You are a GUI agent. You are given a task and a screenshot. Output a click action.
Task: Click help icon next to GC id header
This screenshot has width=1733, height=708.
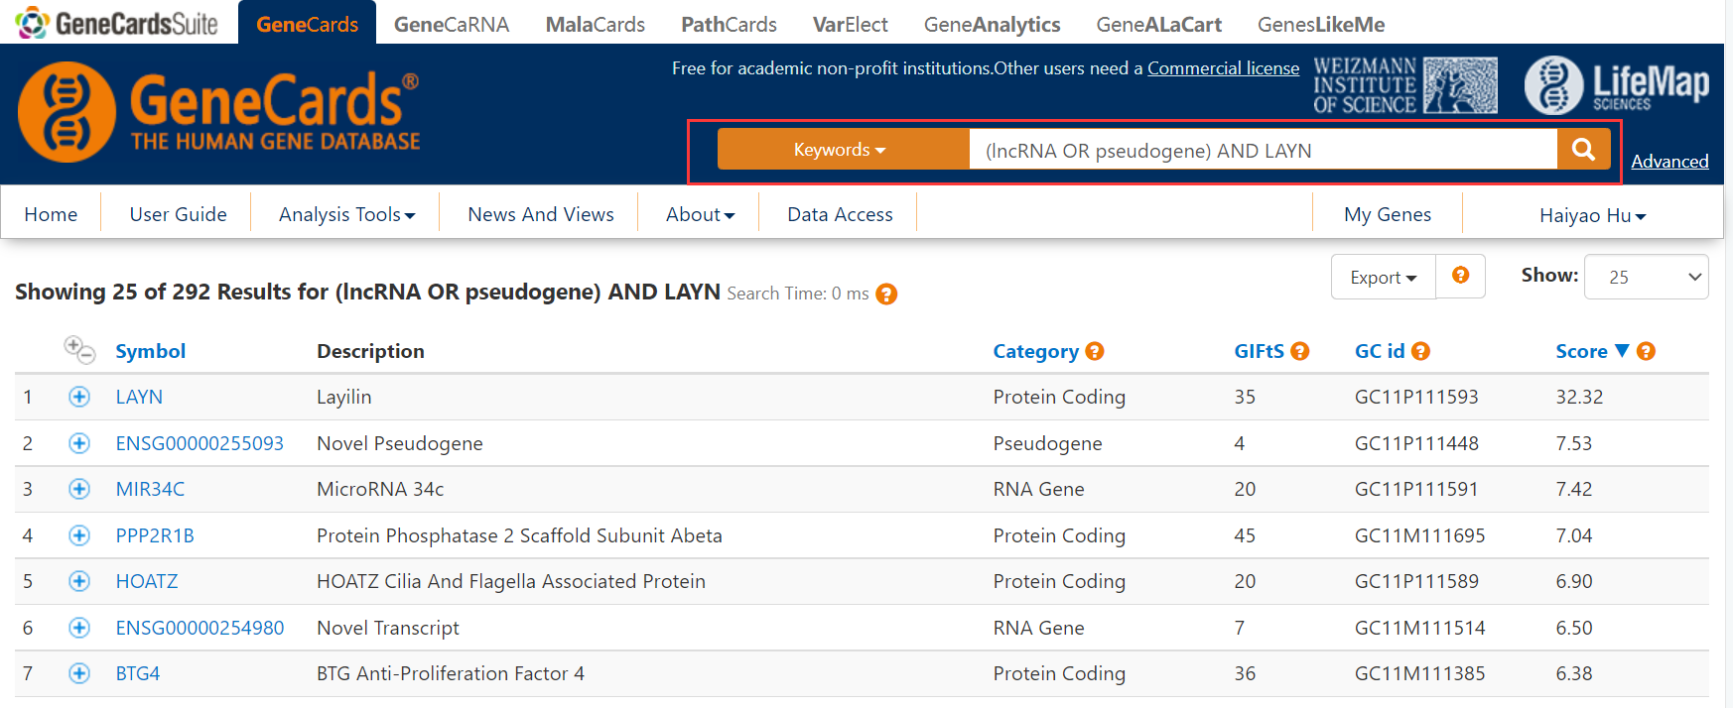coord(1420,351)
